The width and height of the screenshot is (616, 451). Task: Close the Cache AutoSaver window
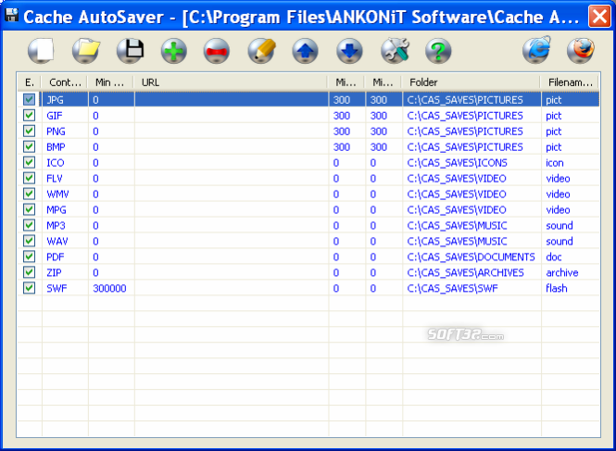click(599, 16)
